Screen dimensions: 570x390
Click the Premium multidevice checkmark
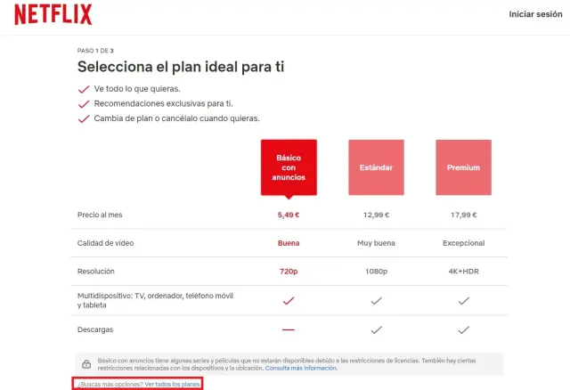[x=463, y=301]
